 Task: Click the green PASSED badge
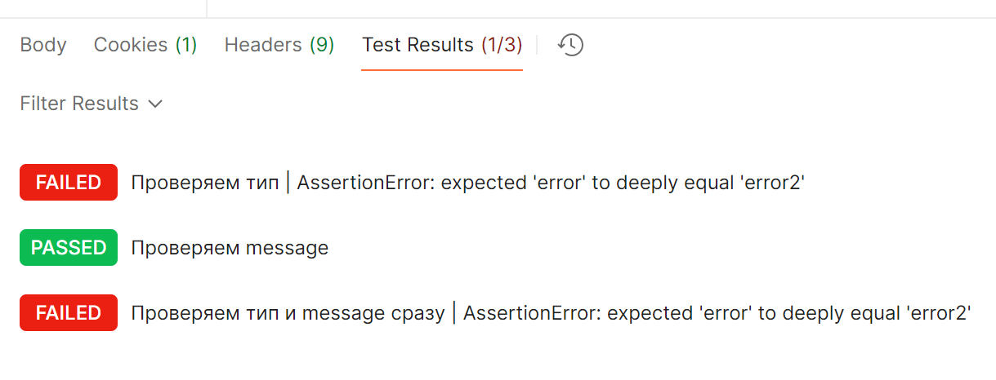(69, 248)
